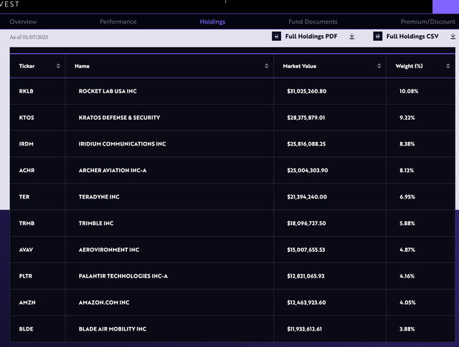Viewport: 459px width, 347px height.
Task: Click the 4.16% weight value
Action: 407,276
